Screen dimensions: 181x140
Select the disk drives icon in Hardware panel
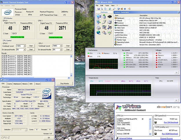109,22
